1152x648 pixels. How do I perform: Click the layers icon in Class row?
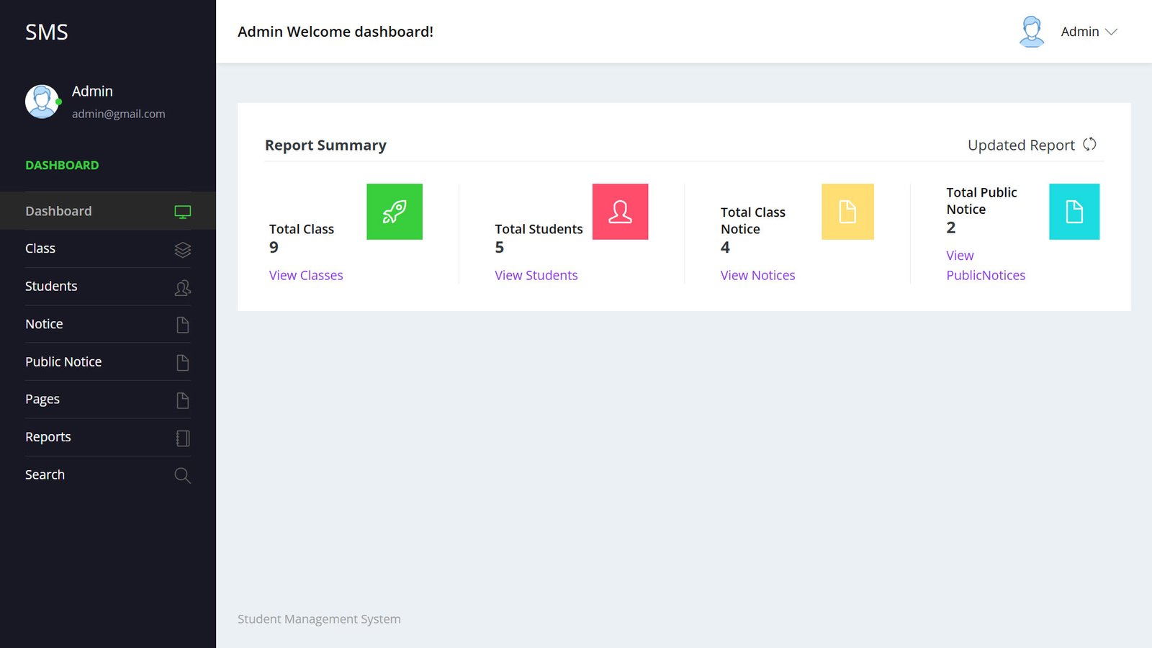coord(183,250)
